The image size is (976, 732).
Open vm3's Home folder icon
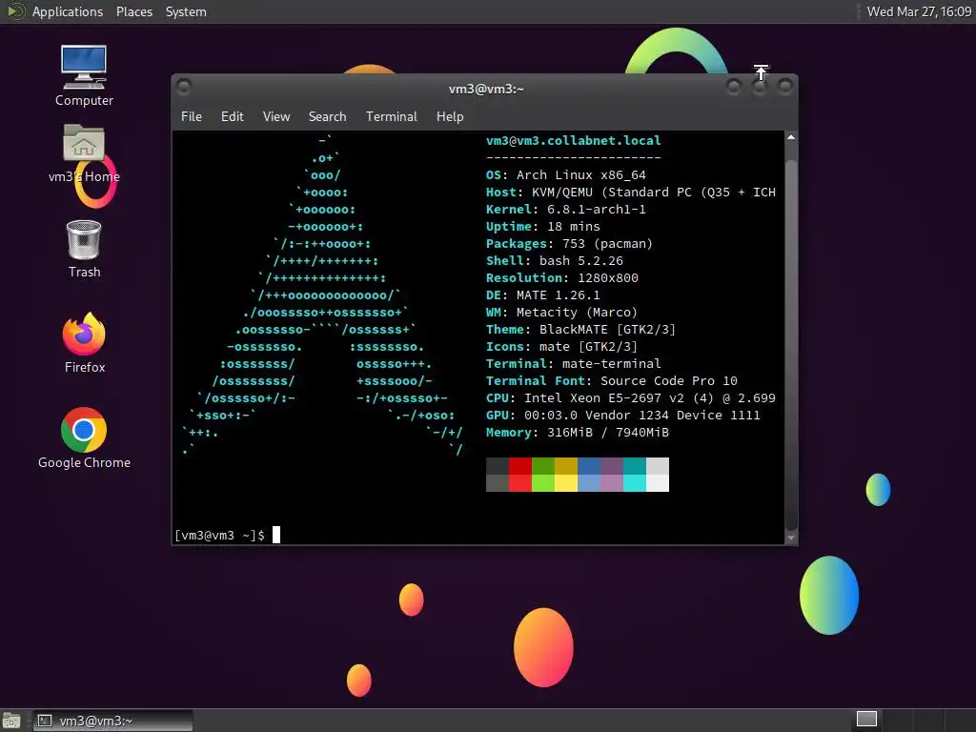click(84, 153)
